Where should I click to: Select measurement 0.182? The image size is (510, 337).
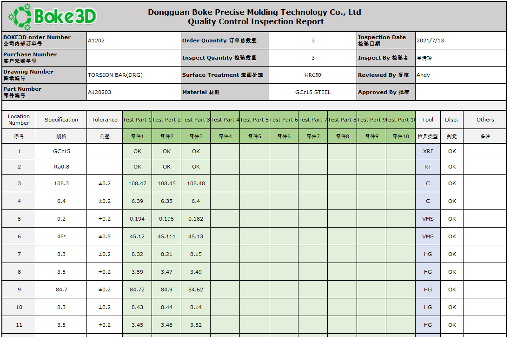point(196,219)
